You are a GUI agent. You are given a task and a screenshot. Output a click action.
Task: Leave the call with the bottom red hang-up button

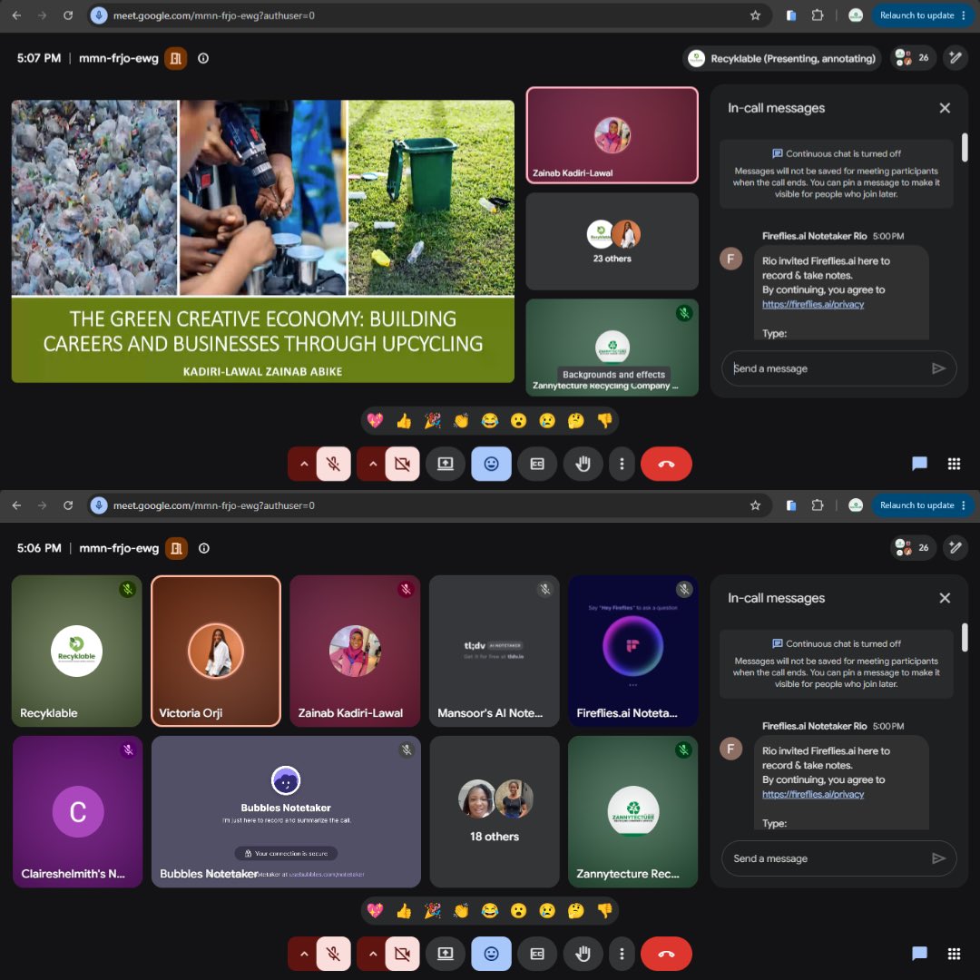[666, 954]
